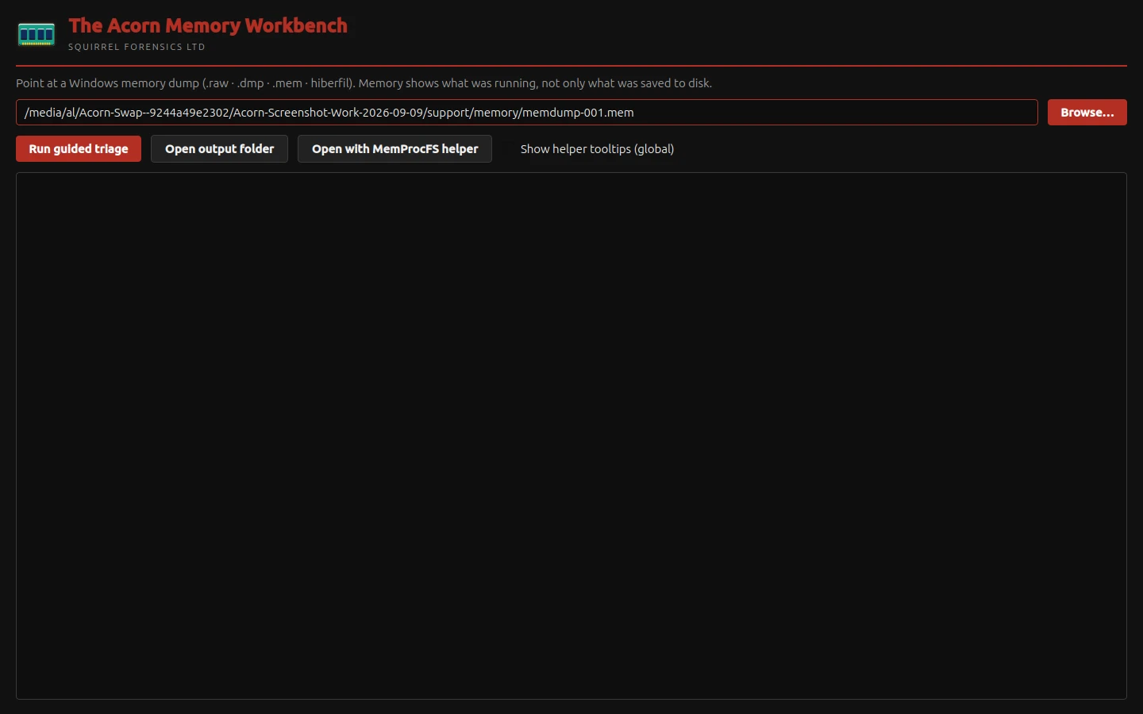Launch Open with MemProcFS helper

click(x=394, y=149)
